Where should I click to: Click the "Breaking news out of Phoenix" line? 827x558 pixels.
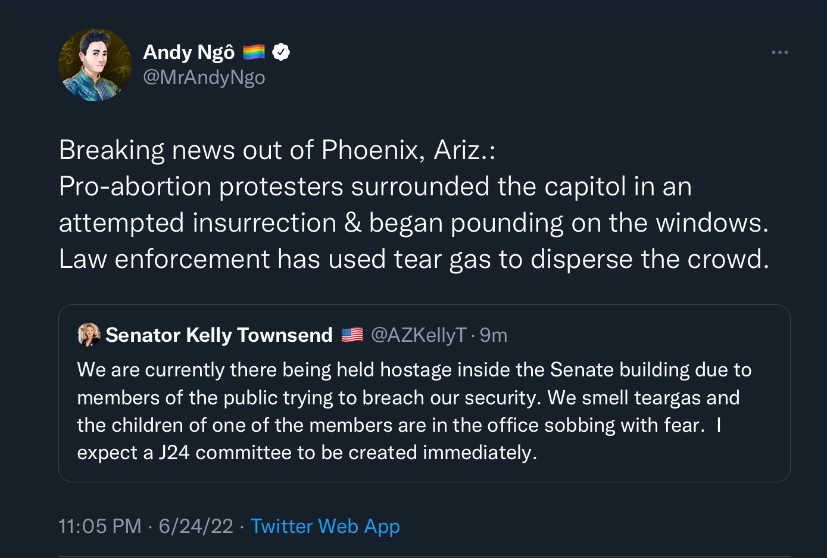277,150
